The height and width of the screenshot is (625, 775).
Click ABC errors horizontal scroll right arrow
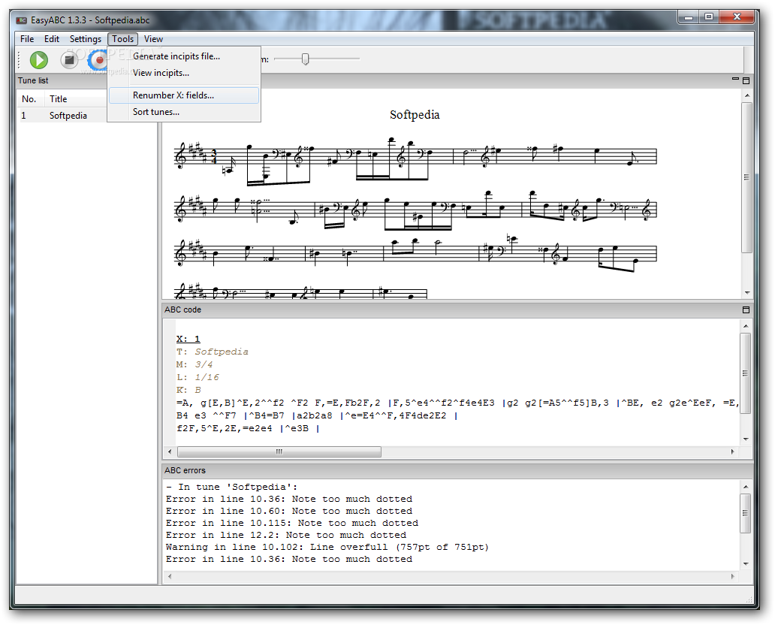coord(732,576)
